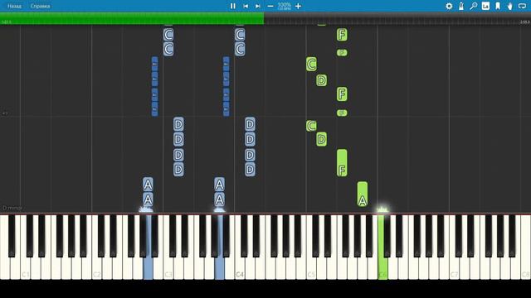Decrease tempo with the minus button
Image resolution: width=531 pixels, height=298 pixels.
click(x=270, y=6)
